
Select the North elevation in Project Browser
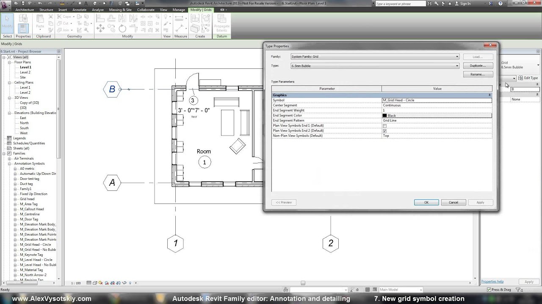[24, 123]
